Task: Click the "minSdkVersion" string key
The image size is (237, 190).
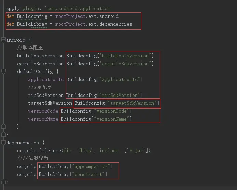Action: coord(120,95)
